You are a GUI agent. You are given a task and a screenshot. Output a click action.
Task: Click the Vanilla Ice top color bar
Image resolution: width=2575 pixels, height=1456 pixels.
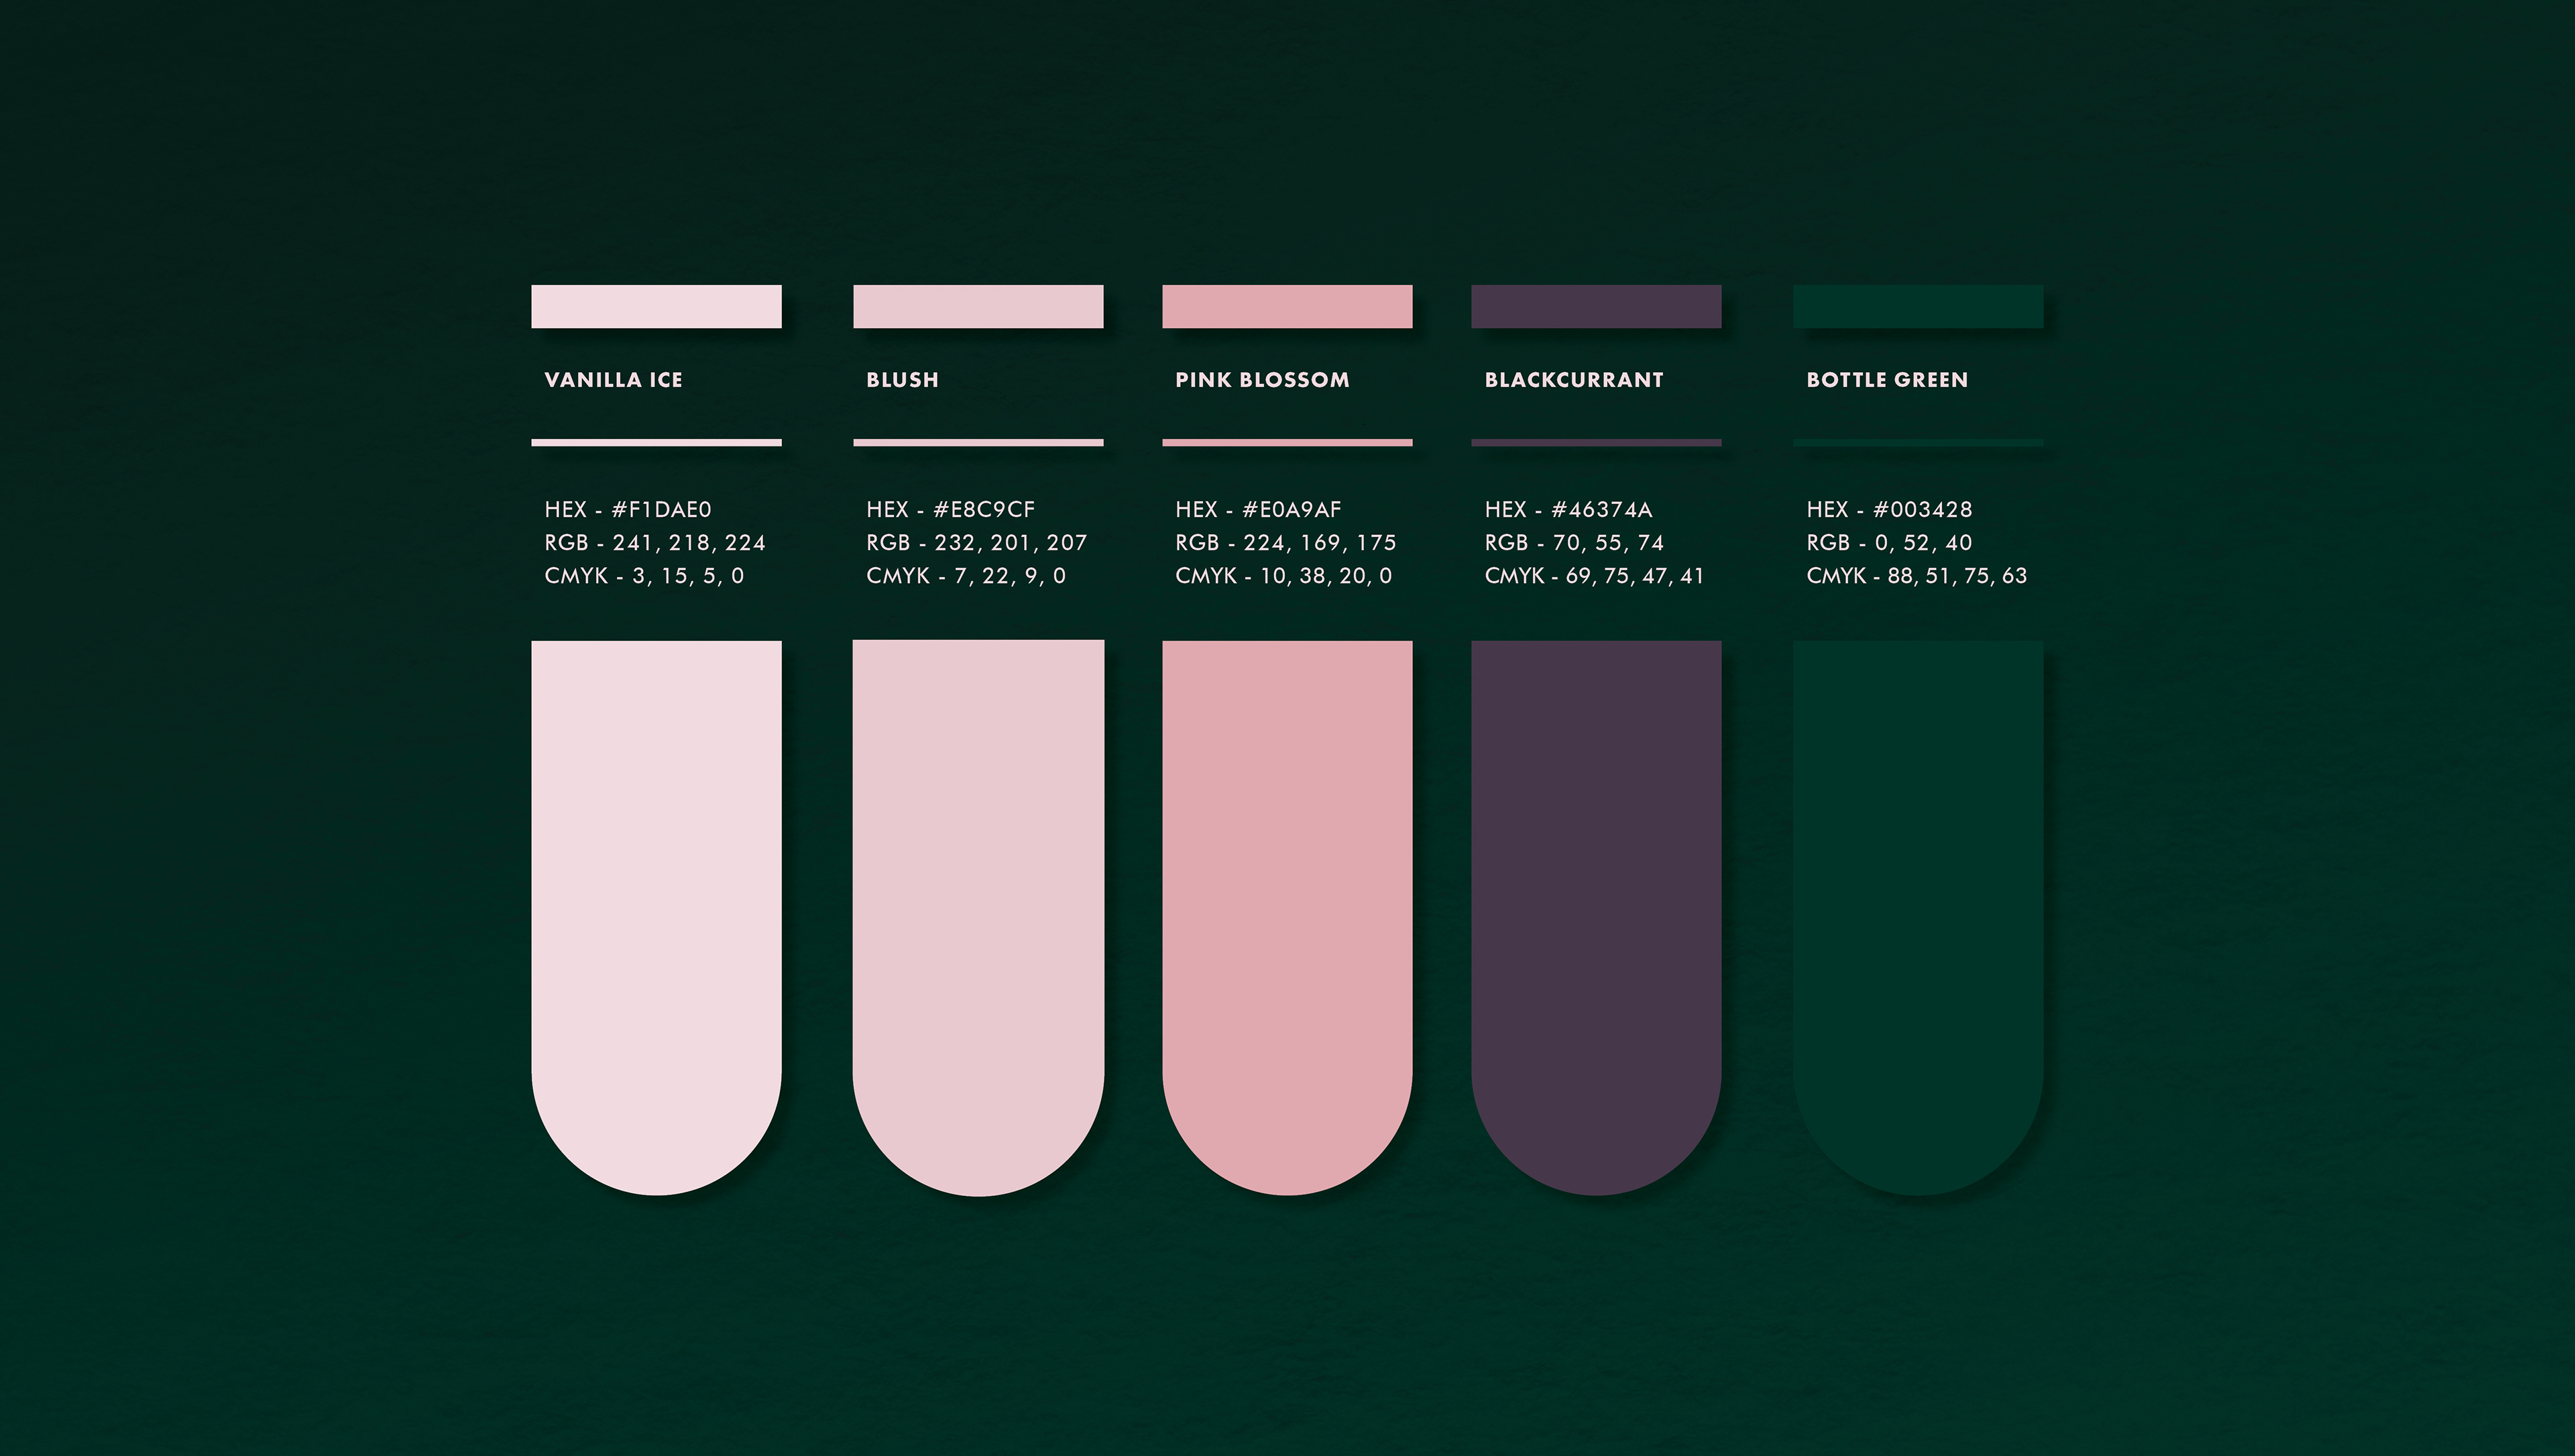point(656,306)
